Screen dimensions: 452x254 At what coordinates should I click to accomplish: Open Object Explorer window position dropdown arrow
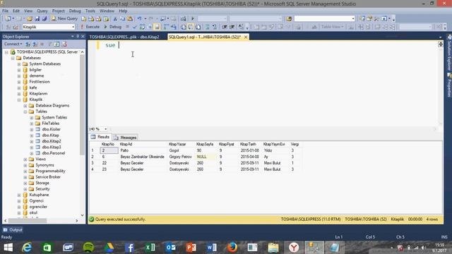point(72,36)
